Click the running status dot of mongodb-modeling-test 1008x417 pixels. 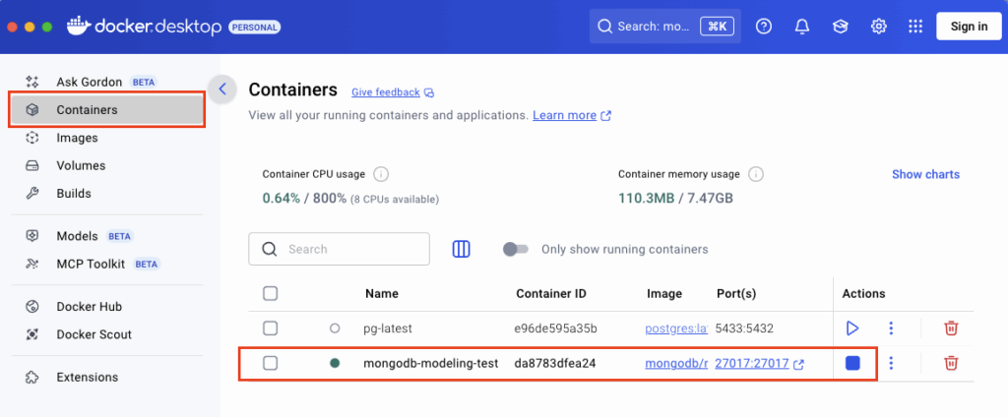(x=335, y=364)
